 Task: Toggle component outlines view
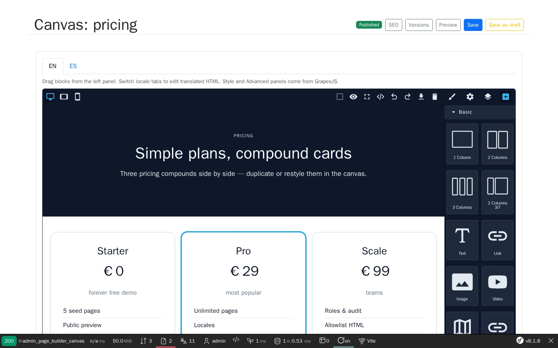[340, 97]
